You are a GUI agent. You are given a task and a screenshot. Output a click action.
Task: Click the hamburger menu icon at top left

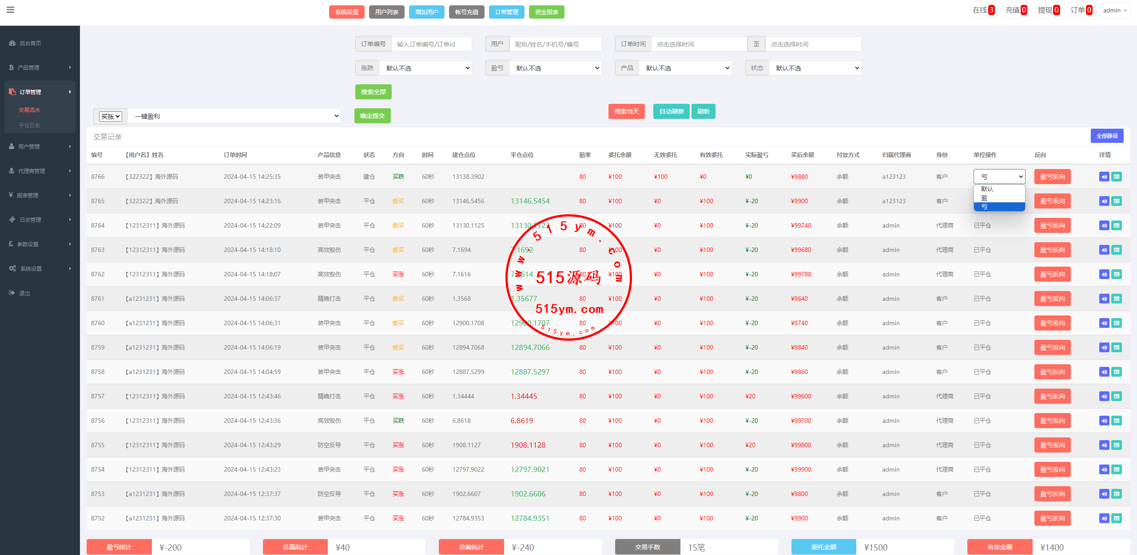[11, 10]
